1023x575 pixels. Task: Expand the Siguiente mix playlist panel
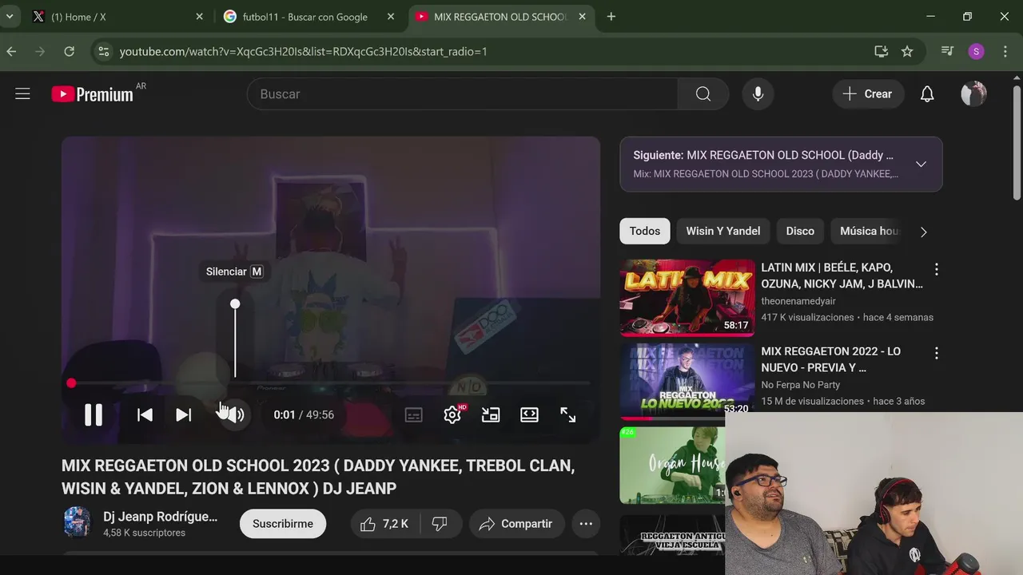click(921, 164)
